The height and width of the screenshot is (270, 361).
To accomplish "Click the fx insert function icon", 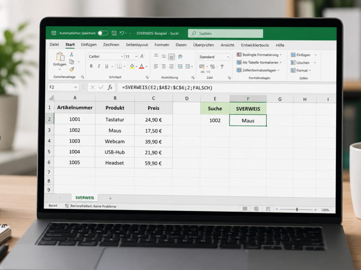I will [110, 87].
